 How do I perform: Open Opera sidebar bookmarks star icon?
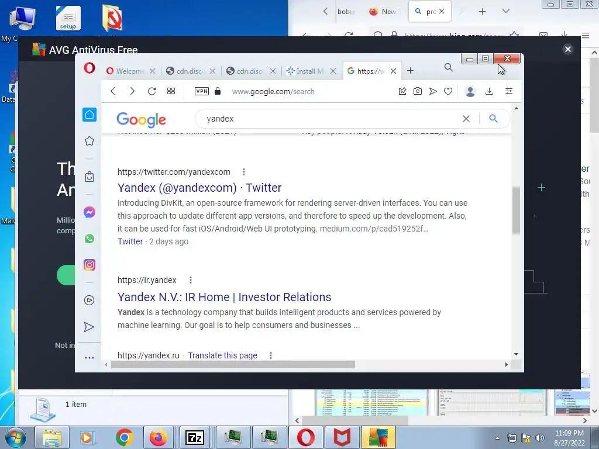coord(89,141)
